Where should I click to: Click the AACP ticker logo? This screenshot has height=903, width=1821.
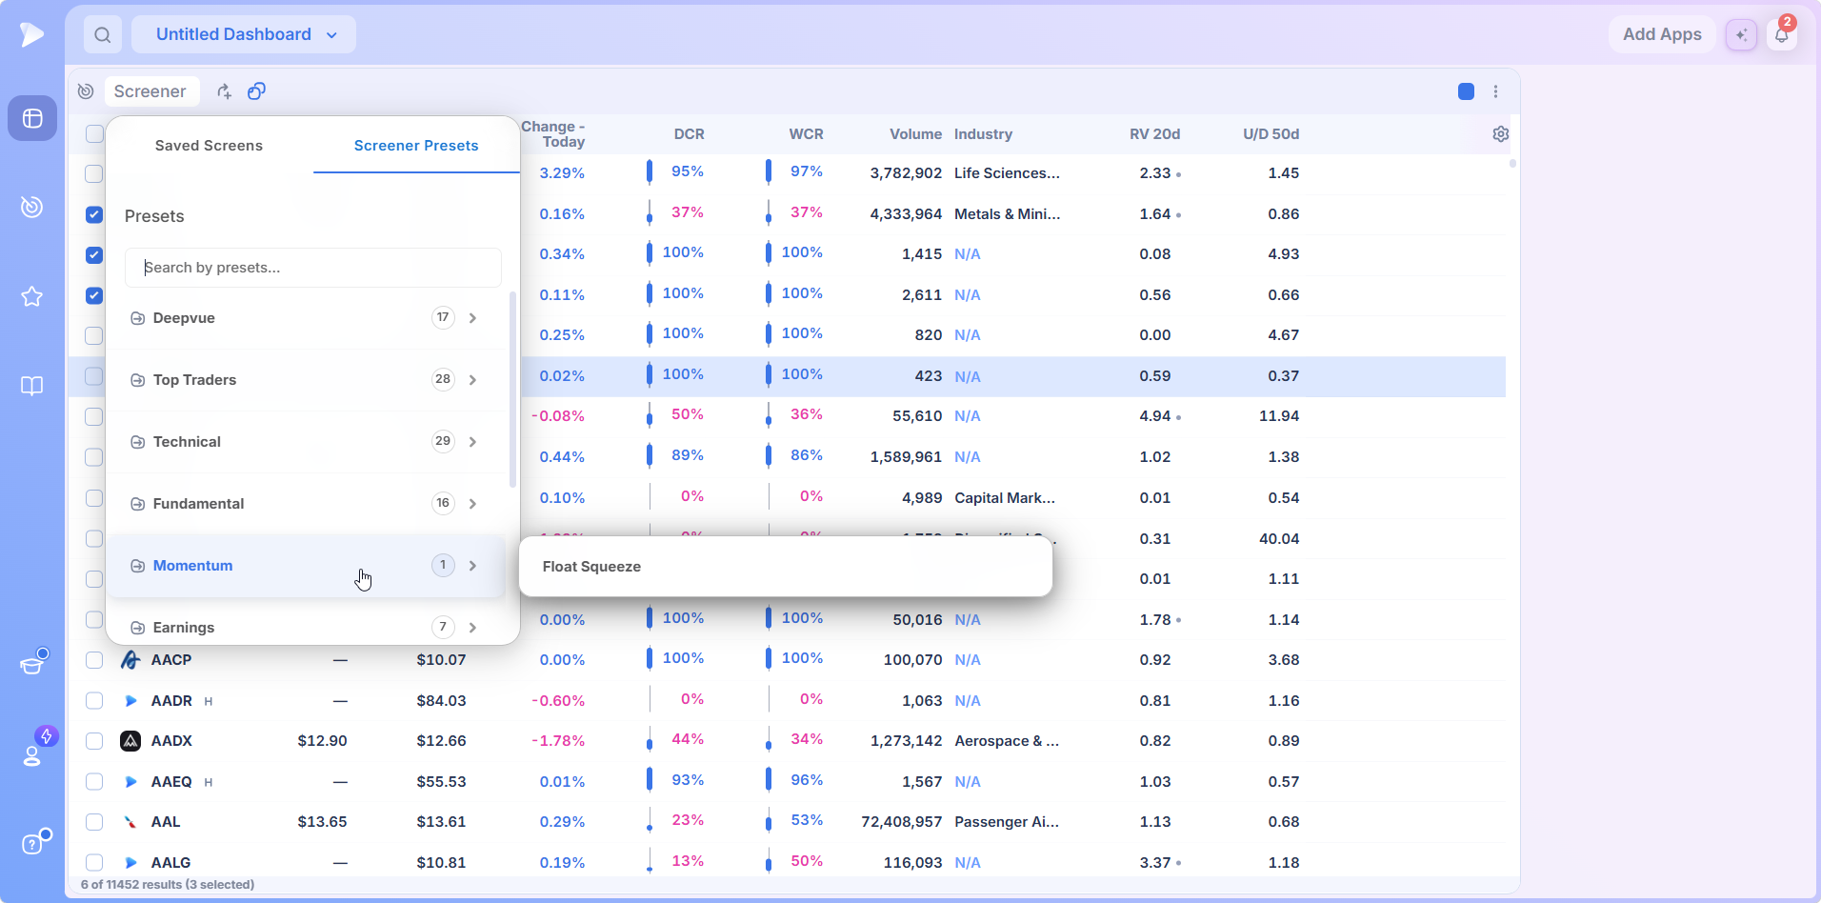coord(130,660)
